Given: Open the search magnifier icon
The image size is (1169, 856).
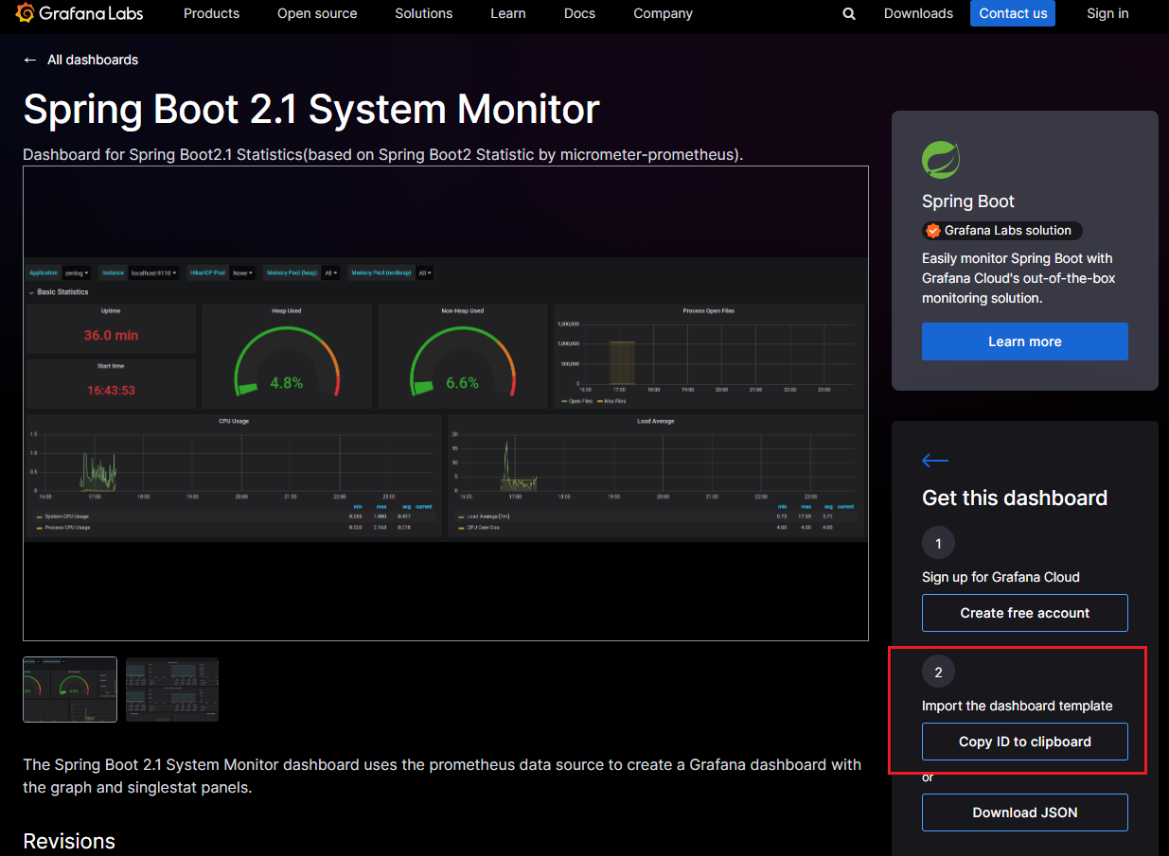Looking at the screenshot, I should pos(849,13).
